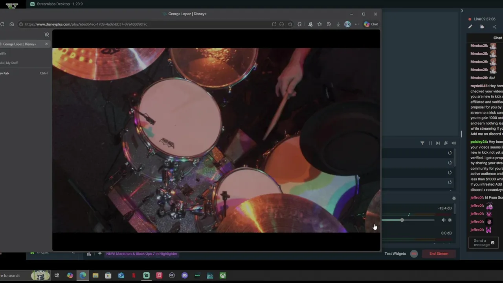503x283 pixels.
Task: Click the browser profile avatar
Action: click(x=347, y=24)
